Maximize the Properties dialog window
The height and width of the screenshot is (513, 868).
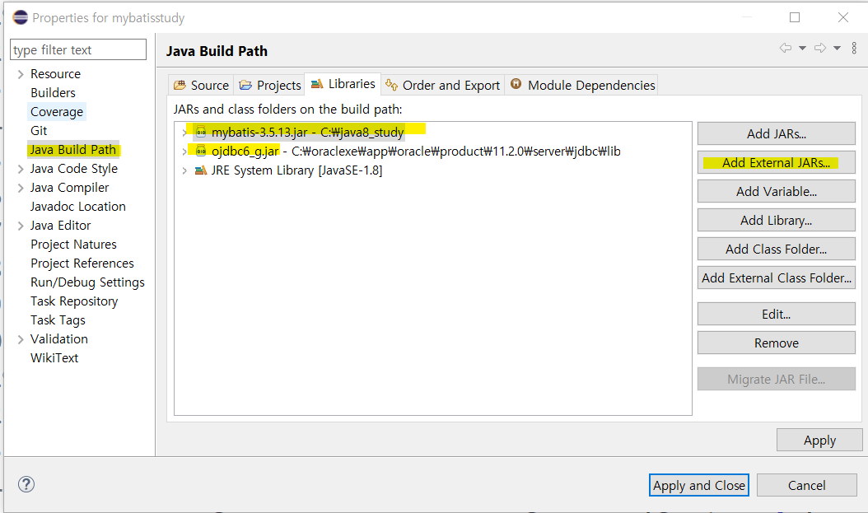click(795, 17)
